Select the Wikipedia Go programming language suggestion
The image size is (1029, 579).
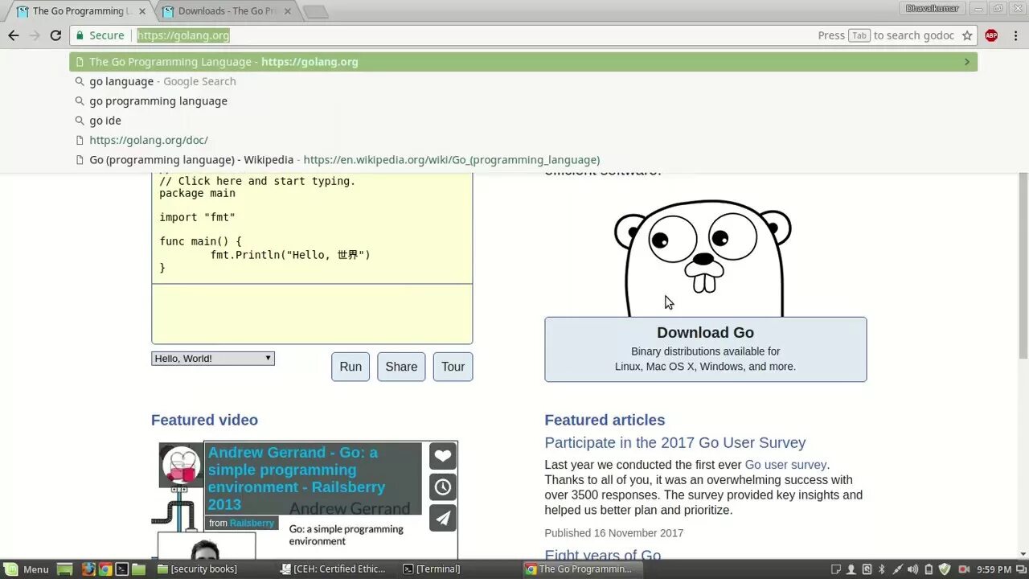click(523, 160)
